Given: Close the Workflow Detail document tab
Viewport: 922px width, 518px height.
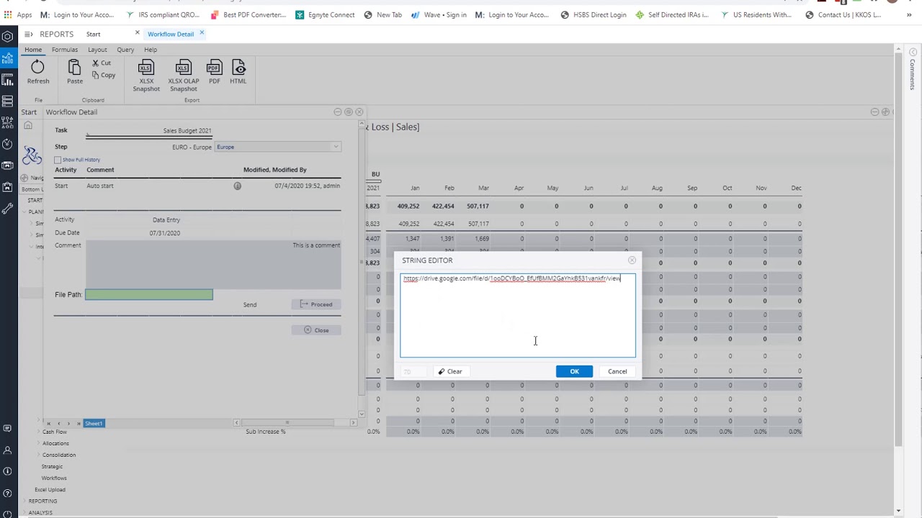Looking at the screenshot, I should click(x=202, y=33).
